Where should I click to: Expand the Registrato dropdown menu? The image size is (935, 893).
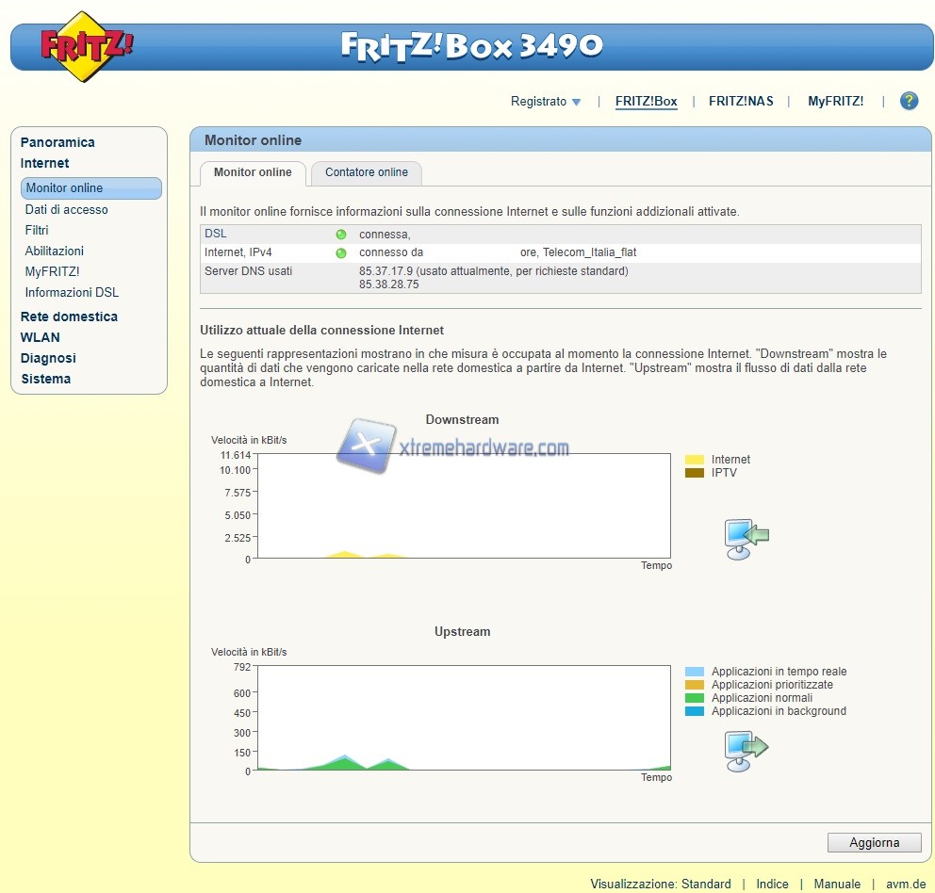click(x=546, y=102)
